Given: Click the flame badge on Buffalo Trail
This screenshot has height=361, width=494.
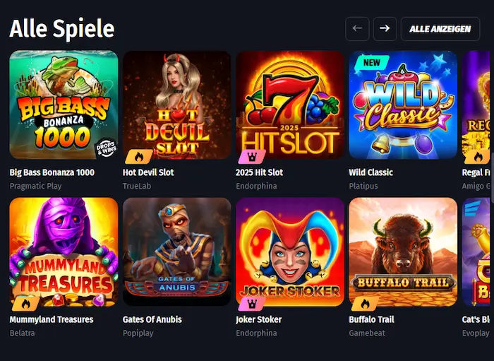Looking at the screenshot, I should point(363,304).
